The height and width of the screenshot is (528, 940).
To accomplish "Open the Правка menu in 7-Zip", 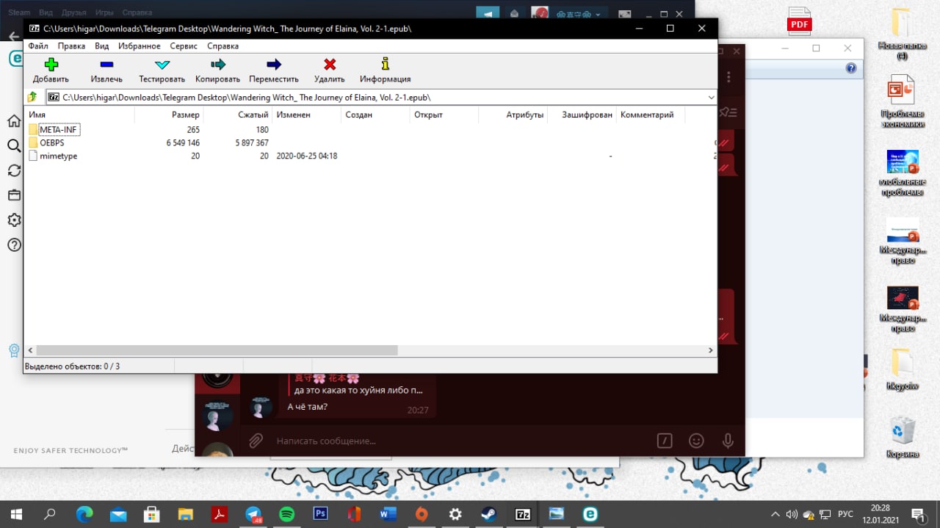I will click(x=71, y=46).
